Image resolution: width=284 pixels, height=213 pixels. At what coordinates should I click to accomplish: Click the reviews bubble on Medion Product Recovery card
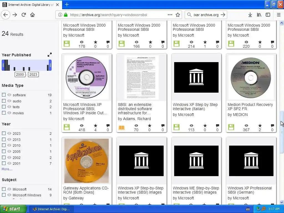(272, 126)
